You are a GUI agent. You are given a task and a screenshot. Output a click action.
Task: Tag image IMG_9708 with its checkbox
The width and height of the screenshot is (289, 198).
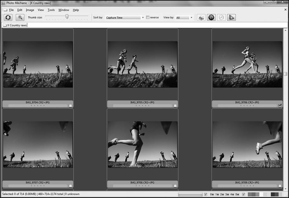(175, 186)
